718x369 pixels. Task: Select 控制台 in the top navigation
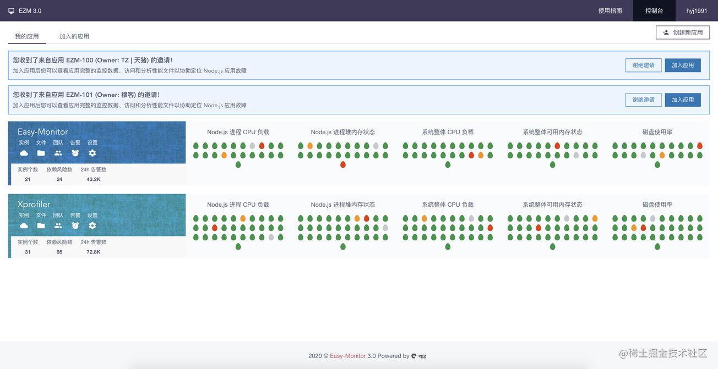[x=654, y=10]
